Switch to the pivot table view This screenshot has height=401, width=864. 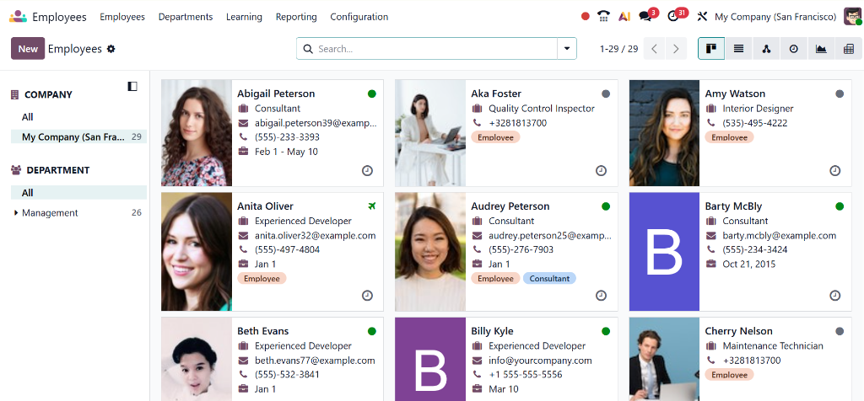pyautogui.click(x=849, y=49)
